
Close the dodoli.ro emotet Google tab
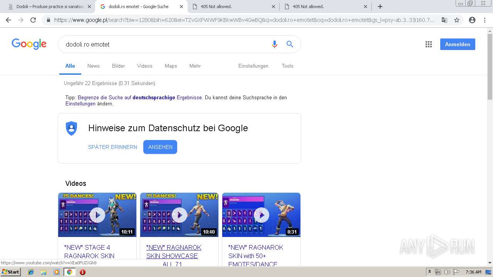[181, 7]
